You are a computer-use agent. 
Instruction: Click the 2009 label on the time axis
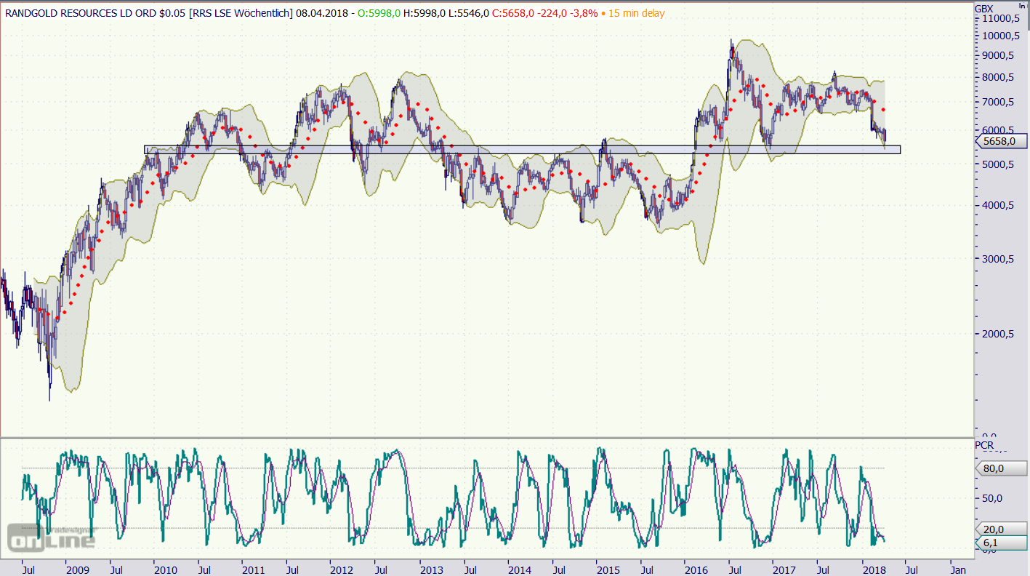coord(76,570)
